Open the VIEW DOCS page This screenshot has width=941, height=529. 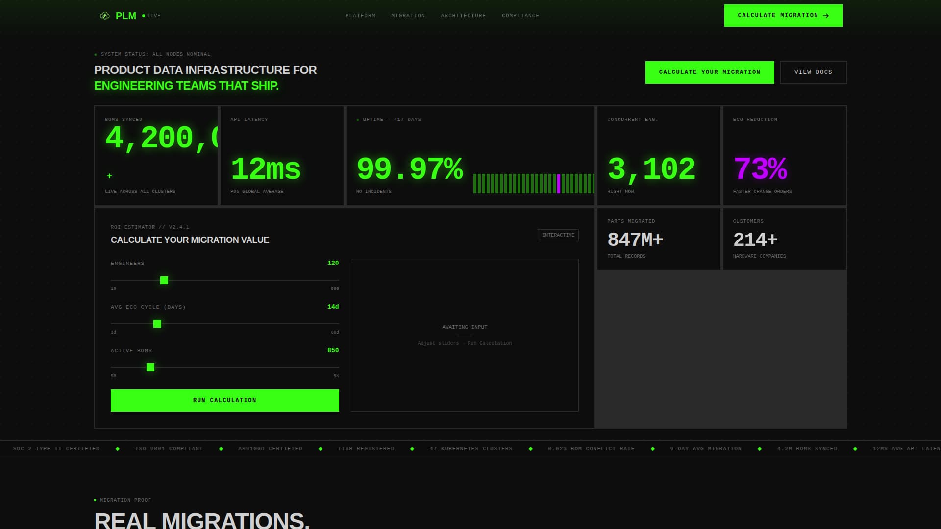(x=813, y=72)
